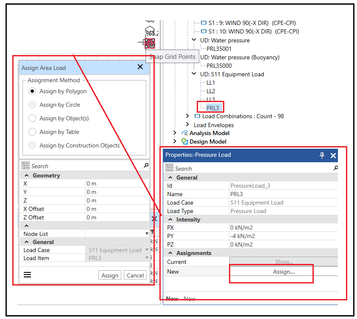
Task: Click S11 Equipment Load value in Properties
Action: pos(284,202)
